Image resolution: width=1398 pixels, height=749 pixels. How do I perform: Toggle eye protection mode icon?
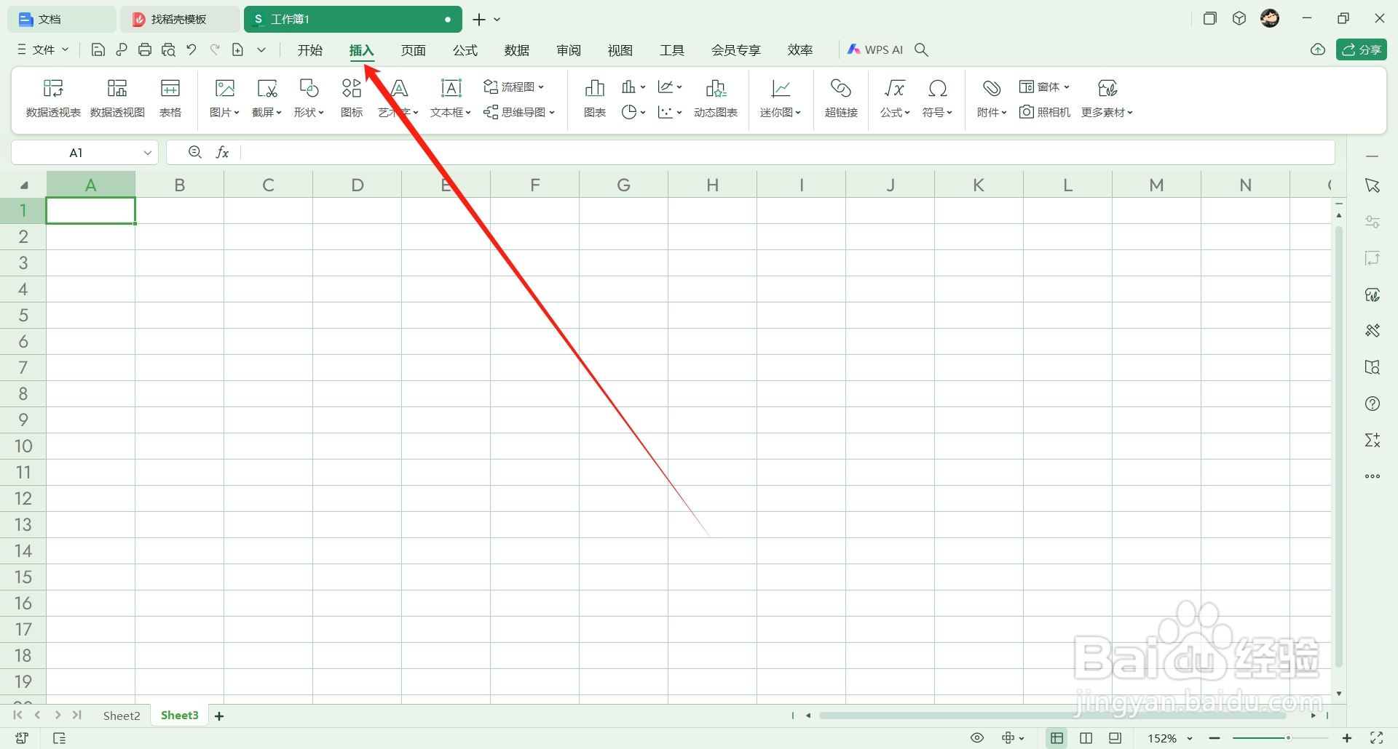(977, 738)
